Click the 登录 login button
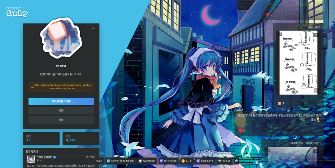 pos(61,120)
